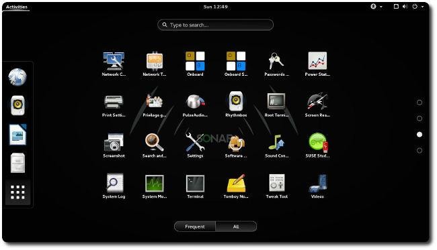Open the Tomboy Notes icon
This screenshot has height=250, width=437.
click(236, 186)
